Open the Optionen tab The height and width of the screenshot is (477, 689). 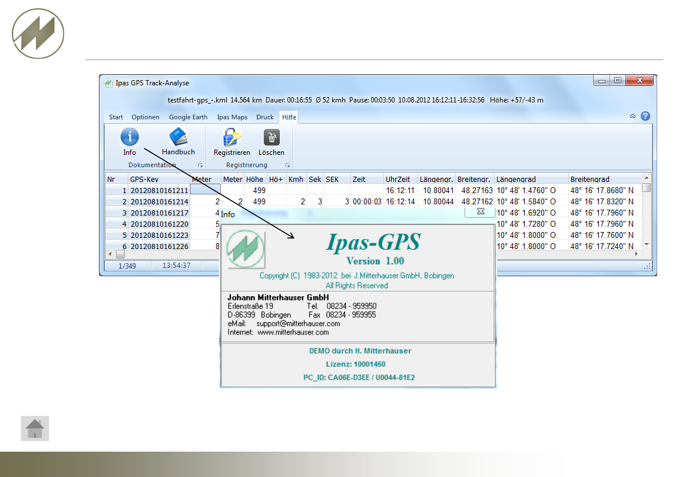click(145, 117)
